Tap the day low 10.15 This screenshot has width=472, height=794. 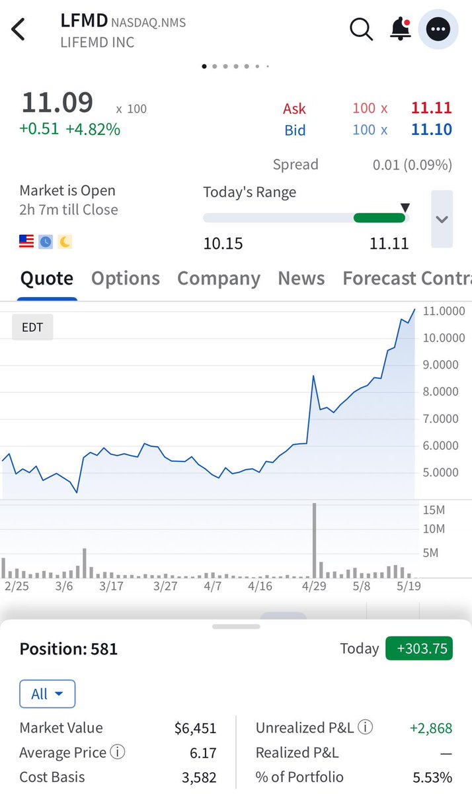[x=223, y=243]
